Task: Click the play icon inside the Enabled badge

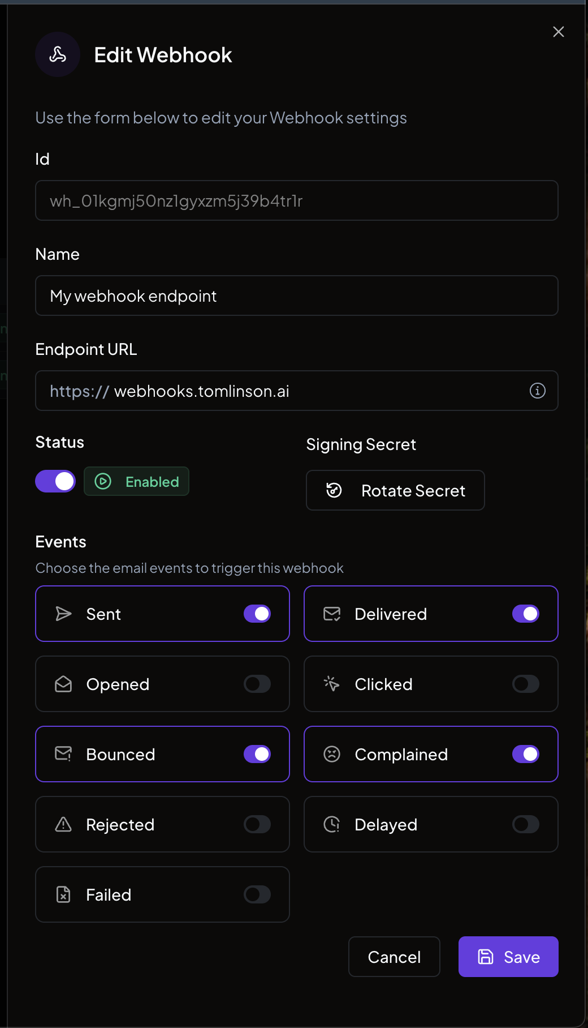Action: pos(103,481)
